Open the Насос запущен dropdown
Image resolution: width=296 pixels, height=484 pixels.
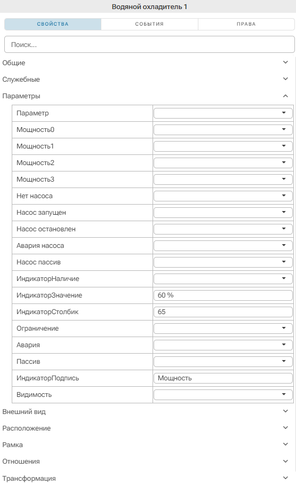click(223, 213)
